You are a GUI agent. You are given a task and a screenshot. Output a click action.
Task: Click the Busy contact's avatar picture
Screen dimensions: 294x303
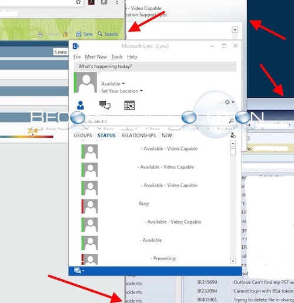[89, 207]
